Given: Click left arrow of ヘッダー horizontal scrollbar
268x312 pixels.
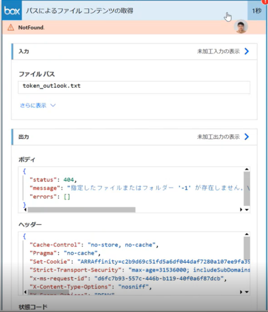Looking at the screenshot, I should pyautogui.click(x=25, y=292).
